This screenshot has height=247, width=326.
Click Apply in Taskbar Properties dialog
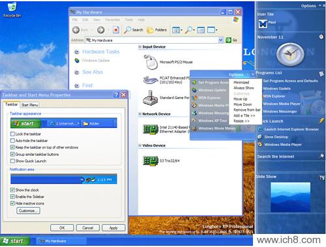point(113,228)
